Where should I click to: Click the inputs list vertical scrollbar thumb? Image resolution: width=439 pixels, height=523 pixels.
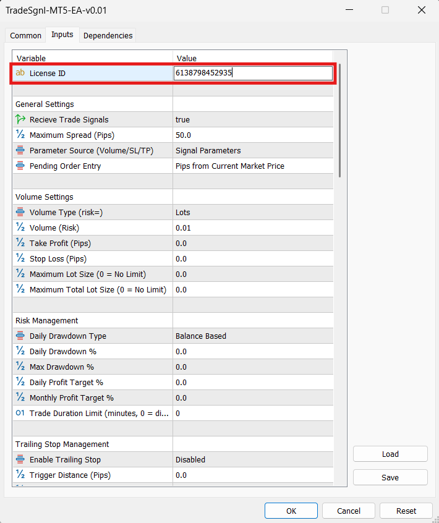339,121
